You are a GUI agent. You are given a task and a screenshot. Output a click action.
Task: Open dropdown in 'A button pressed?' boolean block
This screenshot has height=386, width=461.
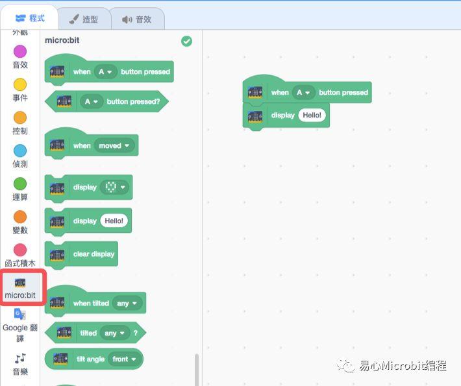[x=92, y=102]
